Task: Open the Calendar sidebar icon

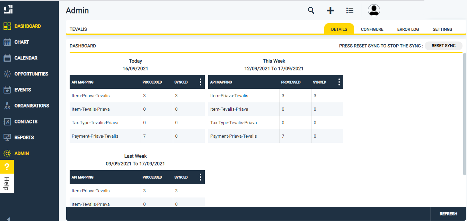Action: coord(7,58)
